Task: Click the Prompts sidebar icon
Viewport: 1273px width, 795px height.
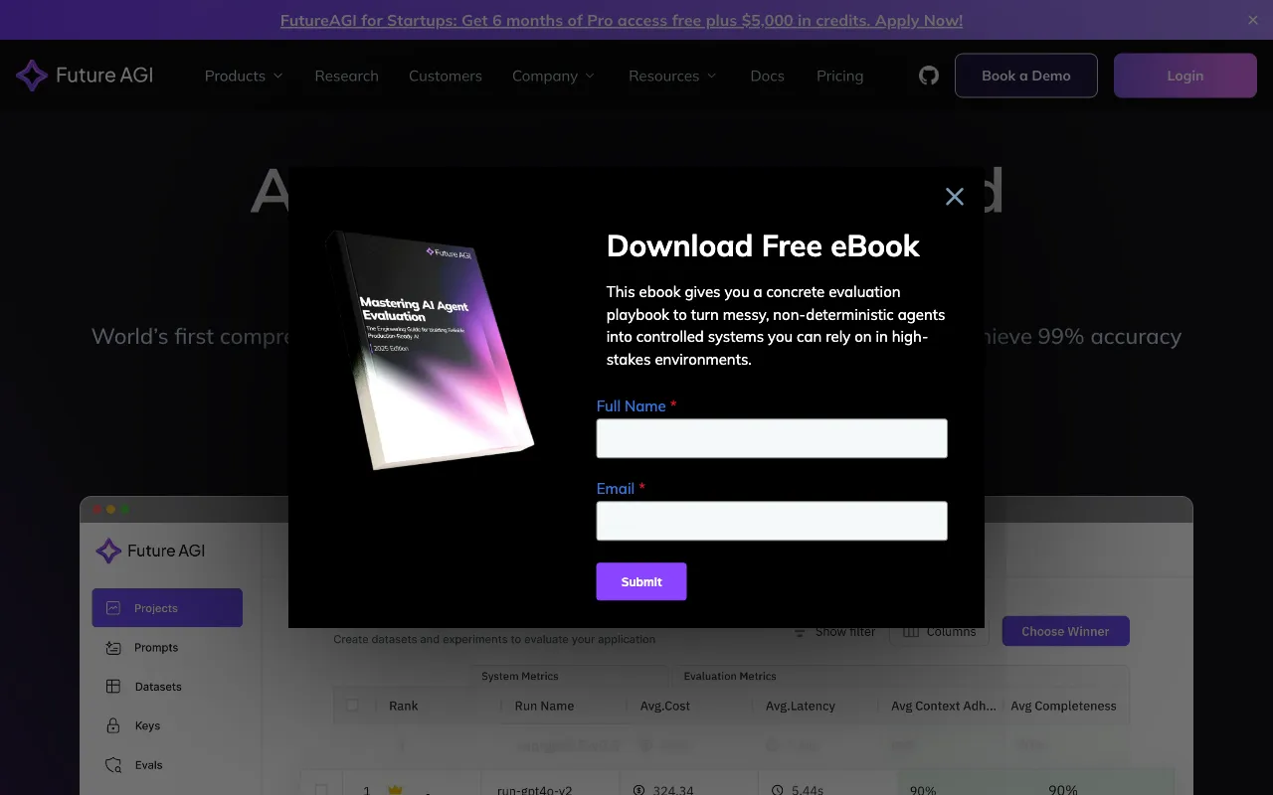Action: [x=113, y=647]
